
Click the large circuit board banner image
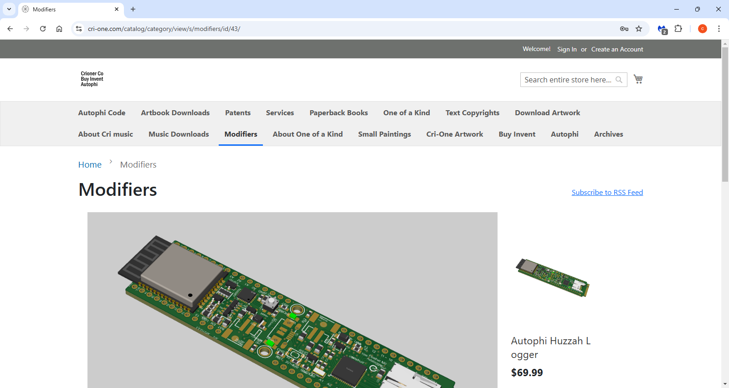point(293,300)
